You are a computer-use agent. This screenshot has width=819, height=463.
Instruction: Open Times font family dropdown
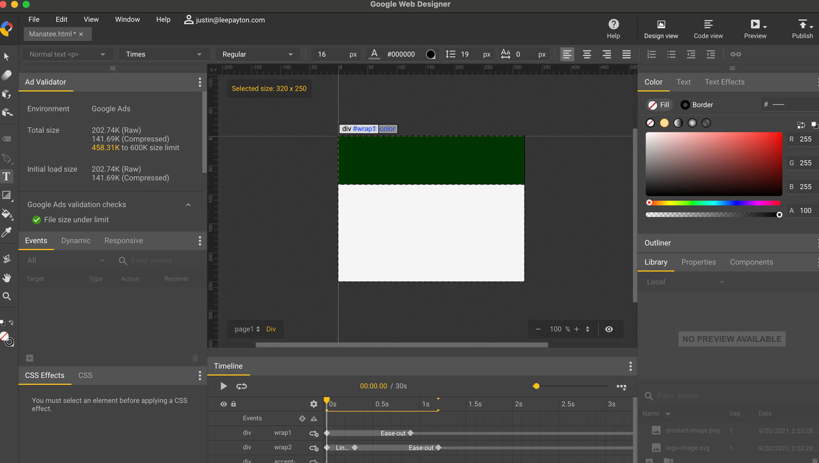[x=164, y=54]
